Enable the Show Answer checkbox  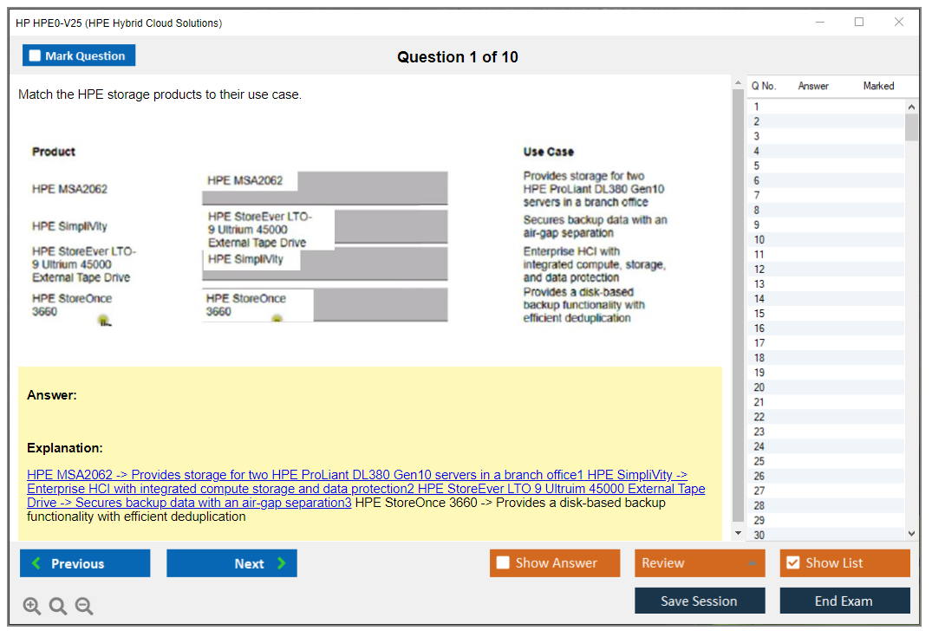504,563
